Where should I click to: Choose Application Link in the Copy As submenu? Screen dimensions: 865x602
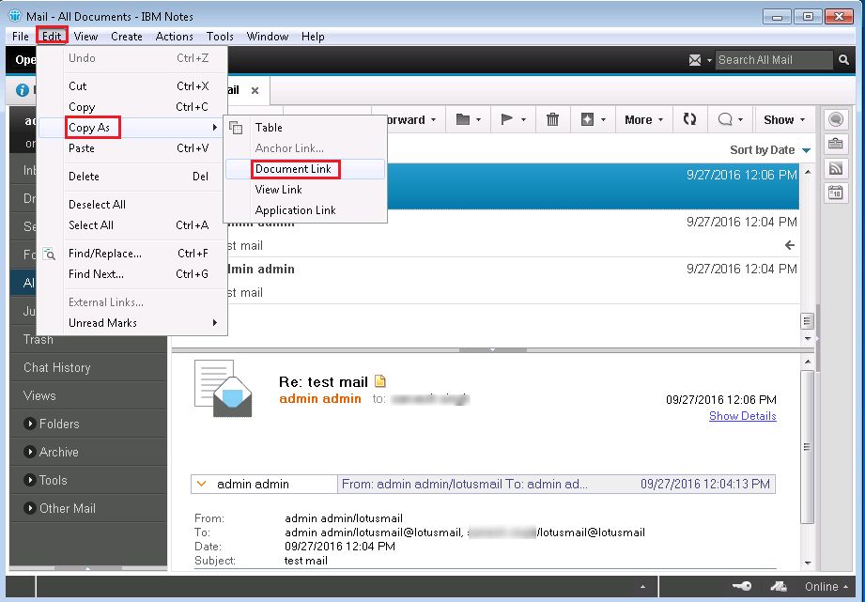pos(305,210)
